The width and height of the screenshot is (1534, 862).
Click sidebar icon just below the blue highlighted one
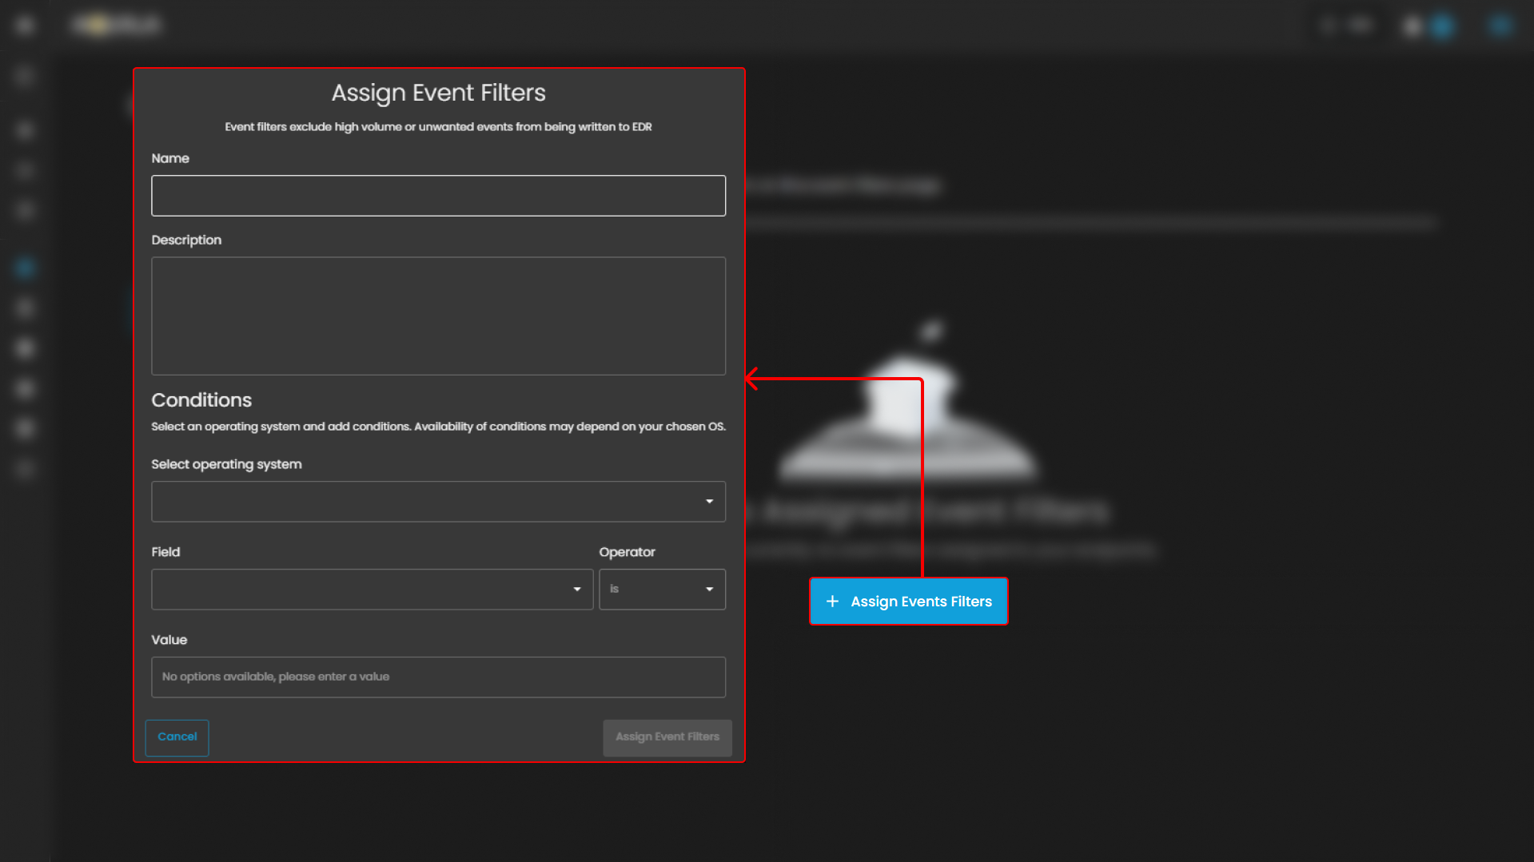pyautogui.click(x=25, y=308)
